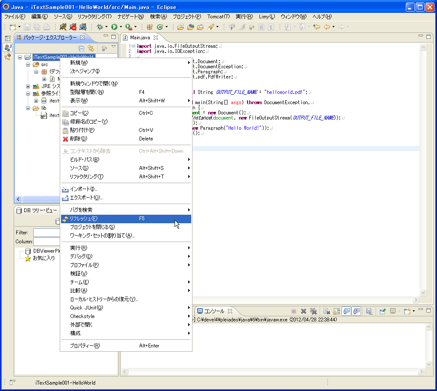
Task: Choose Import in the context menu
Action: tap(126, 189)
